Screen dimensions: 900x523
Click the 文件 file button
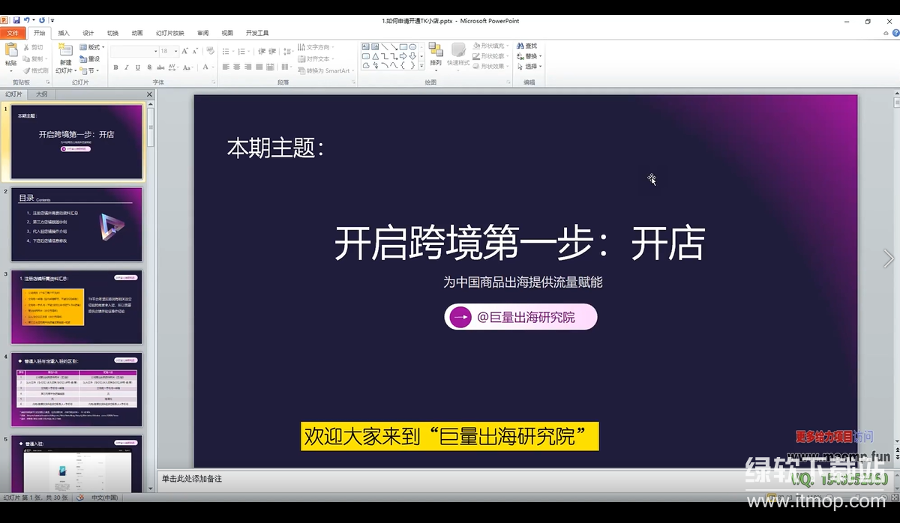coord(13,33)
